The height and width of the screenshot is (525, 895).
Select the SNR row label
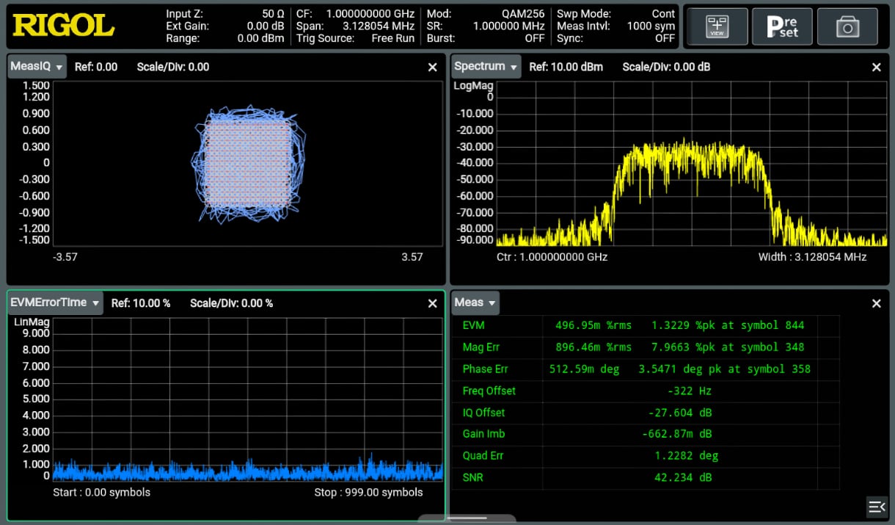point(473,478)
